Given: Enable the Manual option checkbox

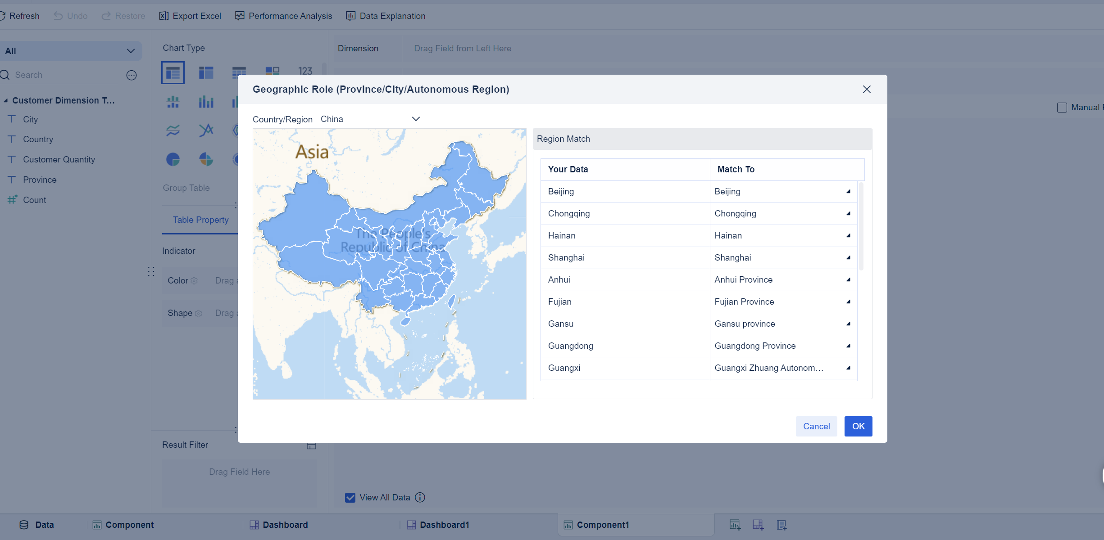Looking at the screenshot, I should coord(1061,107).
